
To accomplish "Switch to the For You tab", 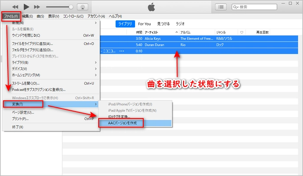I will point(144,24).
